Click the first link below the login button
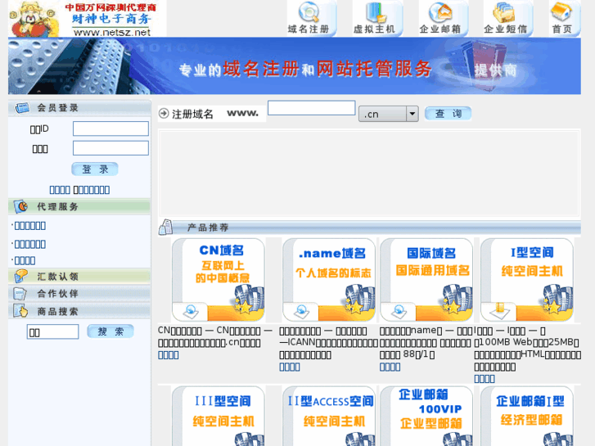Viewport: 595px width, 446px height. point(60,190)
